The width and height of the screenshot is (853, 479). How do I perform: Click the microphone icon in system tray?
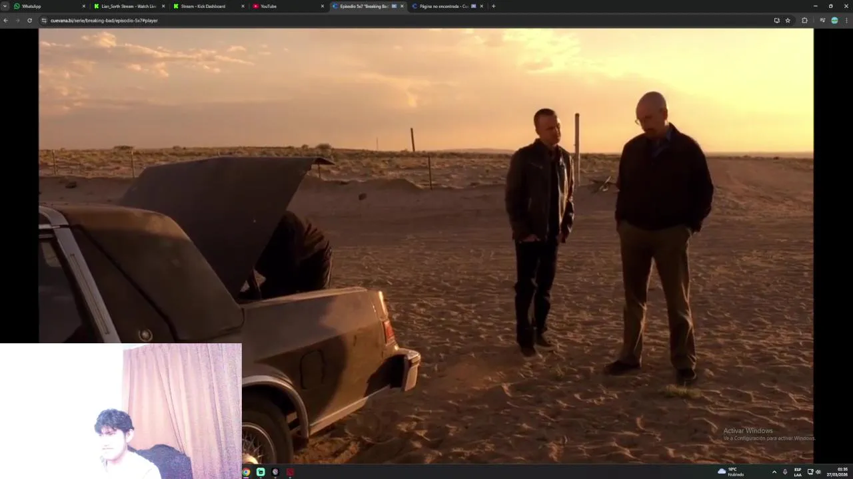(785, 472)
